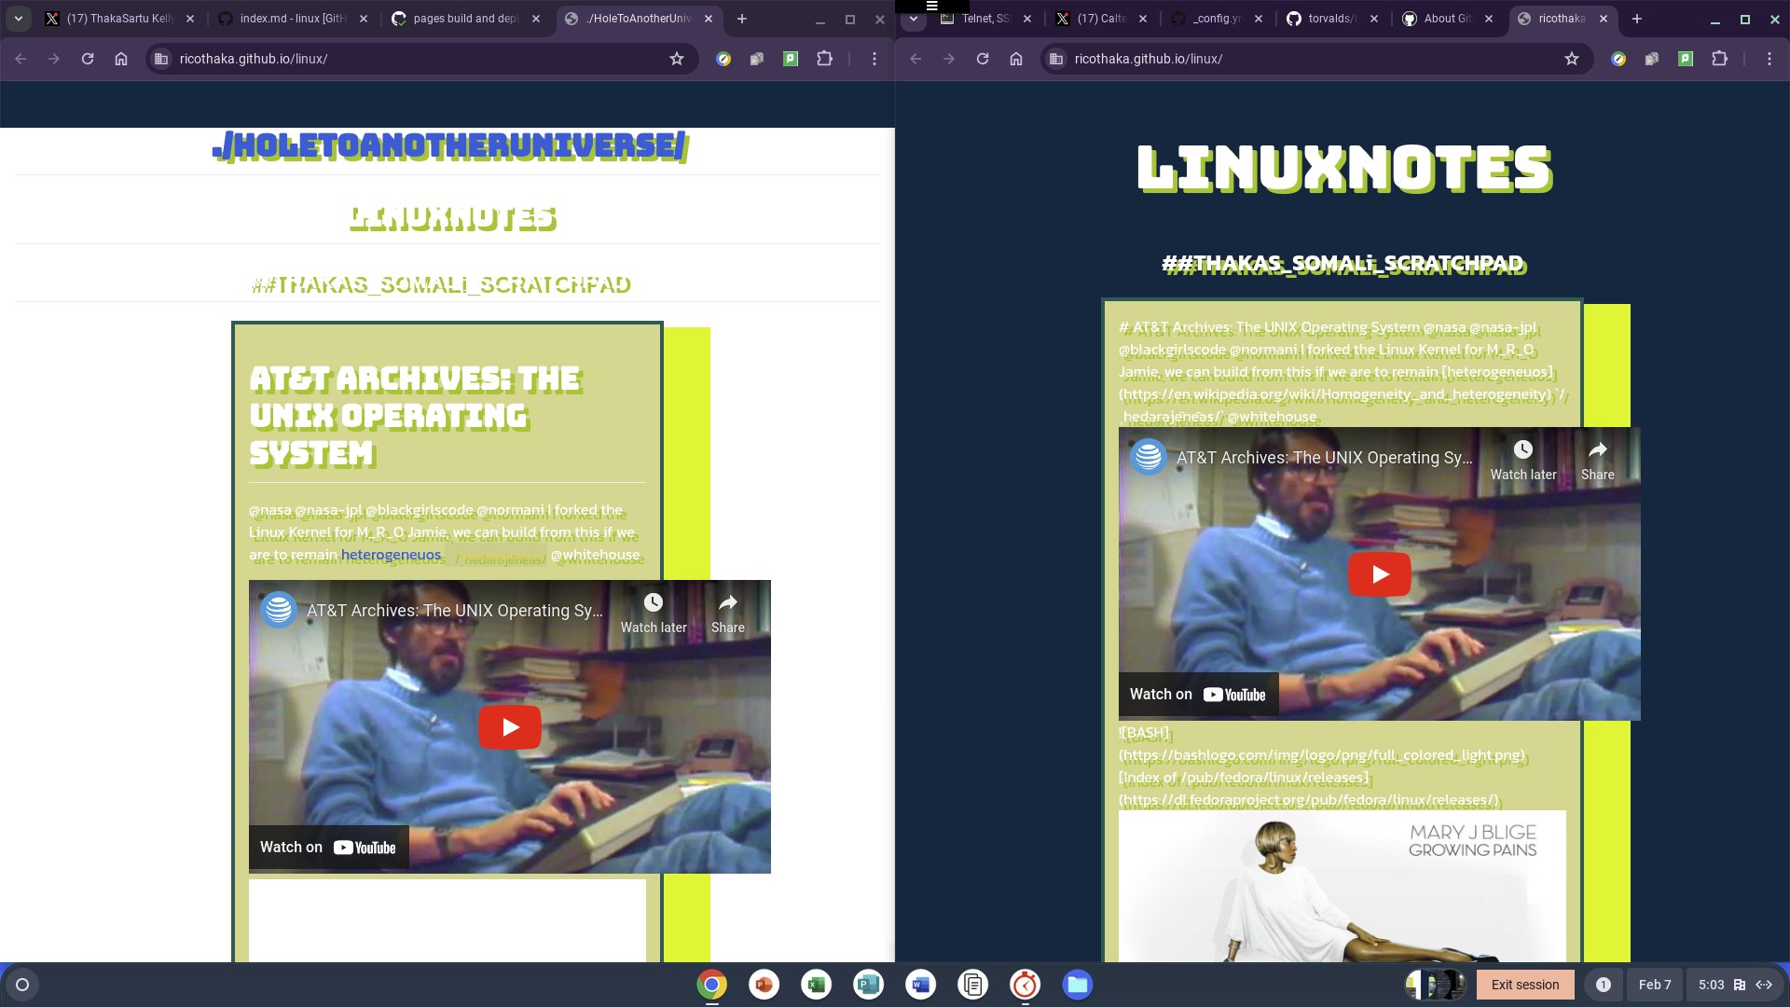View site information icon in the left address bar
Image resolution: width=1790 pixels, height=1007 pixels.
(161, 59)
